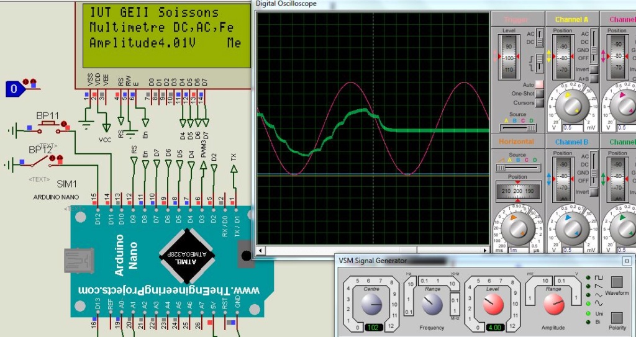Click the sine waveform symbol
The image size is (636, 337).
(599, 303)
